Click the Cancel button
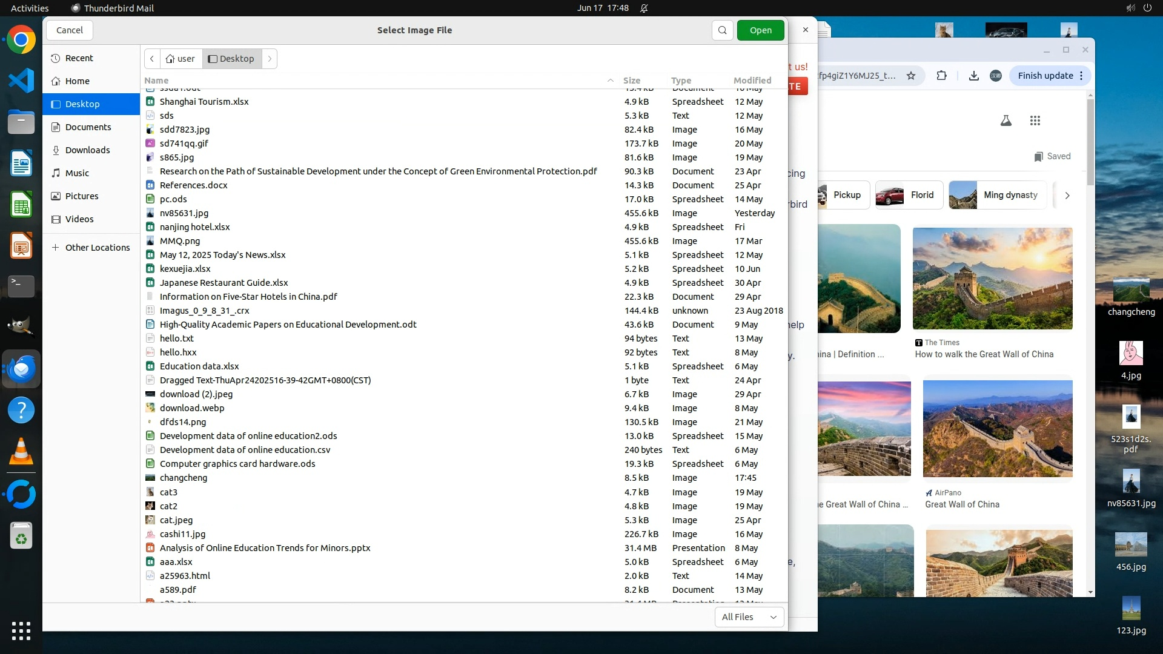The width and height of the screenshot is (1163, 654). coord(69,30)
